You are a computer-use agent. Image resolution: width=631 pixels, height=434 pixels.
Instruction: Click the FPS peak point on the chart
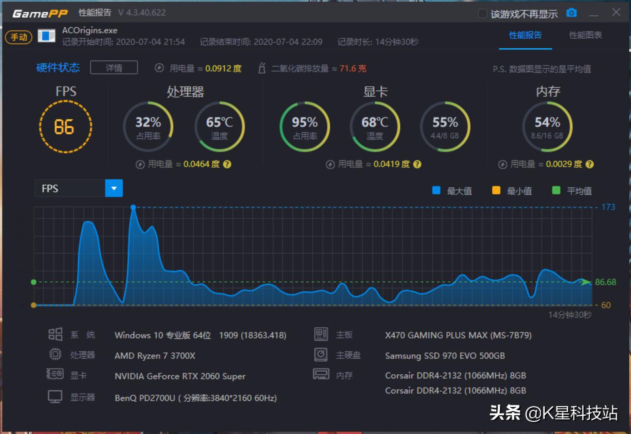coord(134,207)
